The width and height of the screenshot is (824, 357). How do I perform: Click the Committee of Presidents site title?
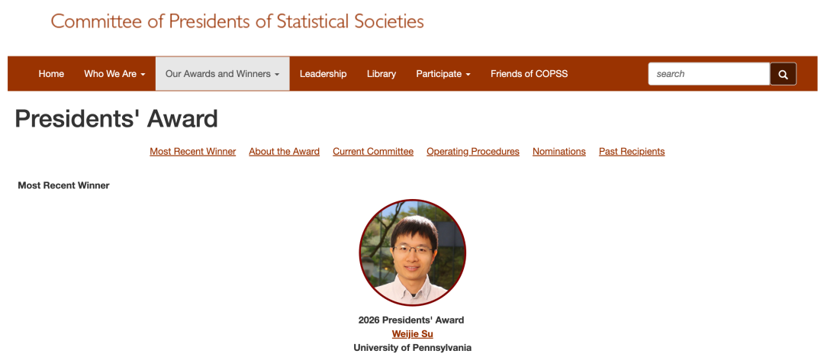(x=237, y=21)
